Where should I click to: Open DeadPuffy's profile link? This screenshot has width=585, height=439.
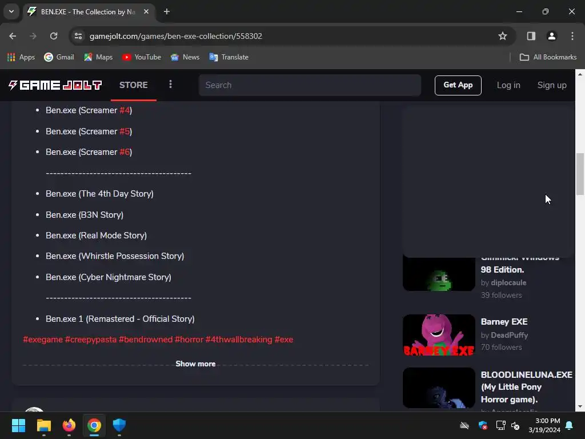point(509,335)
